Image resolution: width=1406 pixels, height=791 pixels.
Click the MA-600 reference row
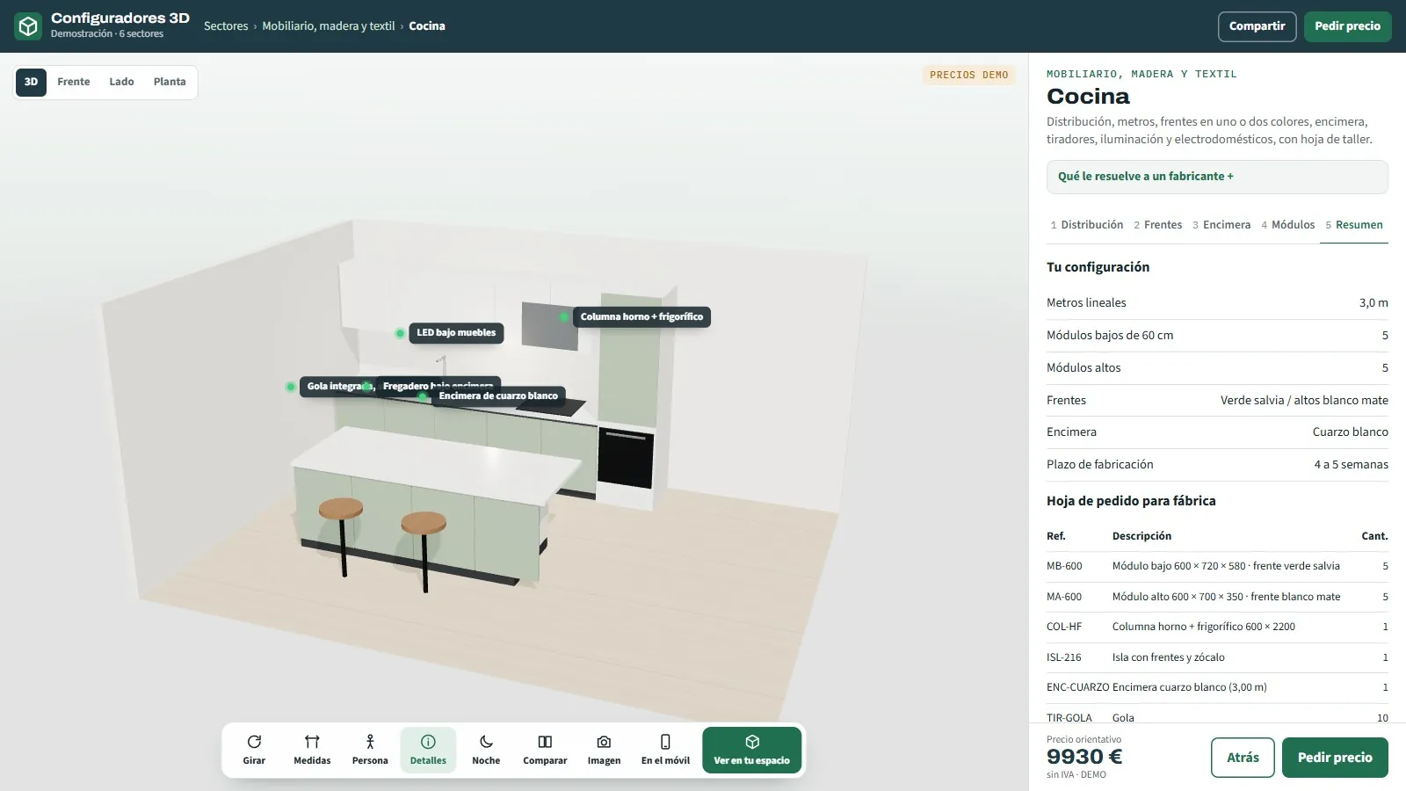tap(1217, 597)
